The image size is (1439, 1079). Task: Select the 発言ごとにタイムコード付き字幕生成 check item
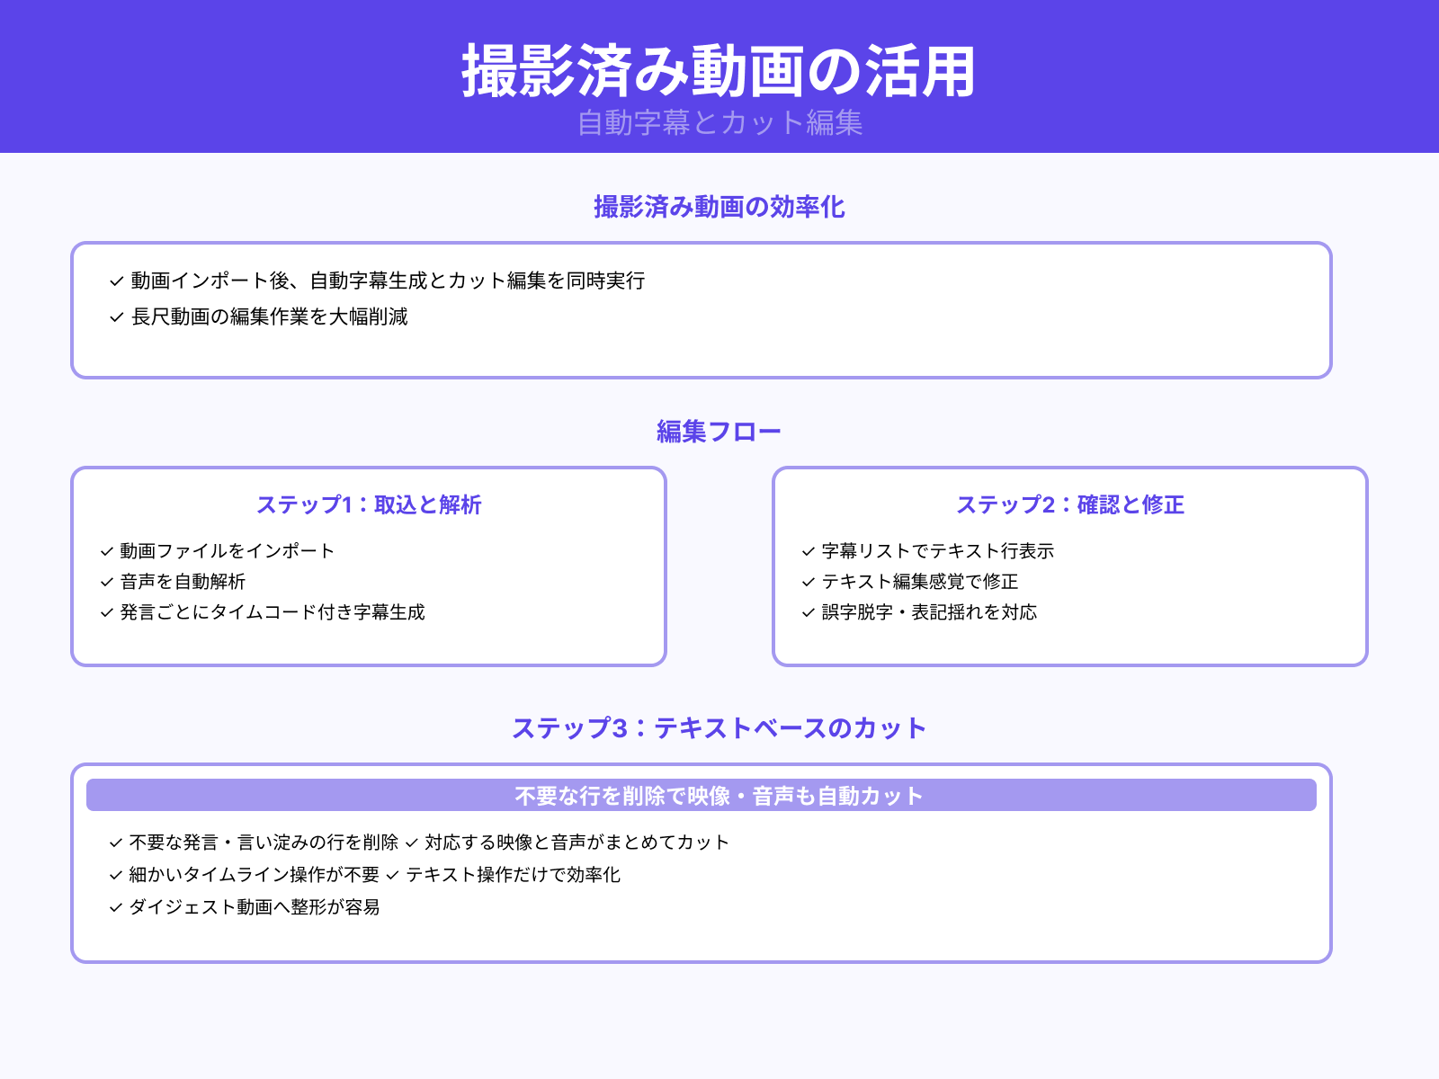(x=259, y=613)
